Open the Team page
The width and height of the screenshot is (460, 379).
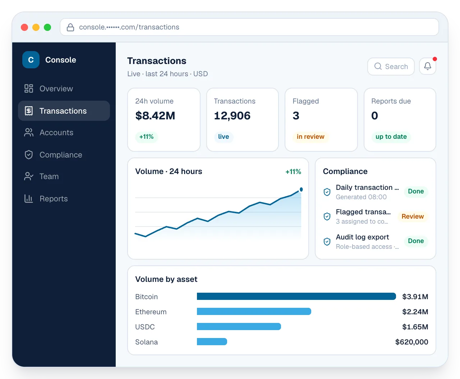[64, 176]
